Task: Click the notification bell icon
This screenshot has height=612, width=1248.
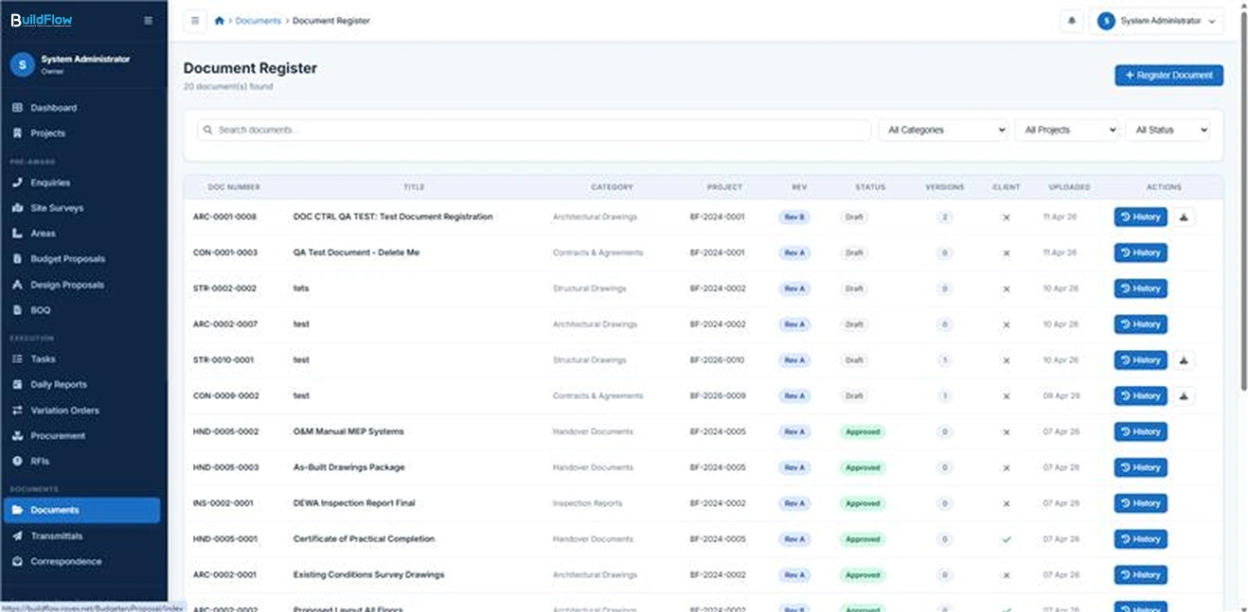Action: (1071, 21)
